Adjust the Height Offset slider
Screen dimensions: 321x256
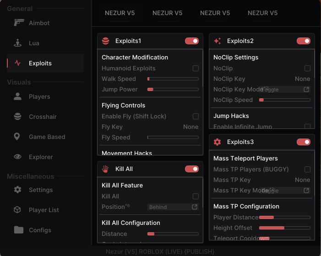pos(285,228)
